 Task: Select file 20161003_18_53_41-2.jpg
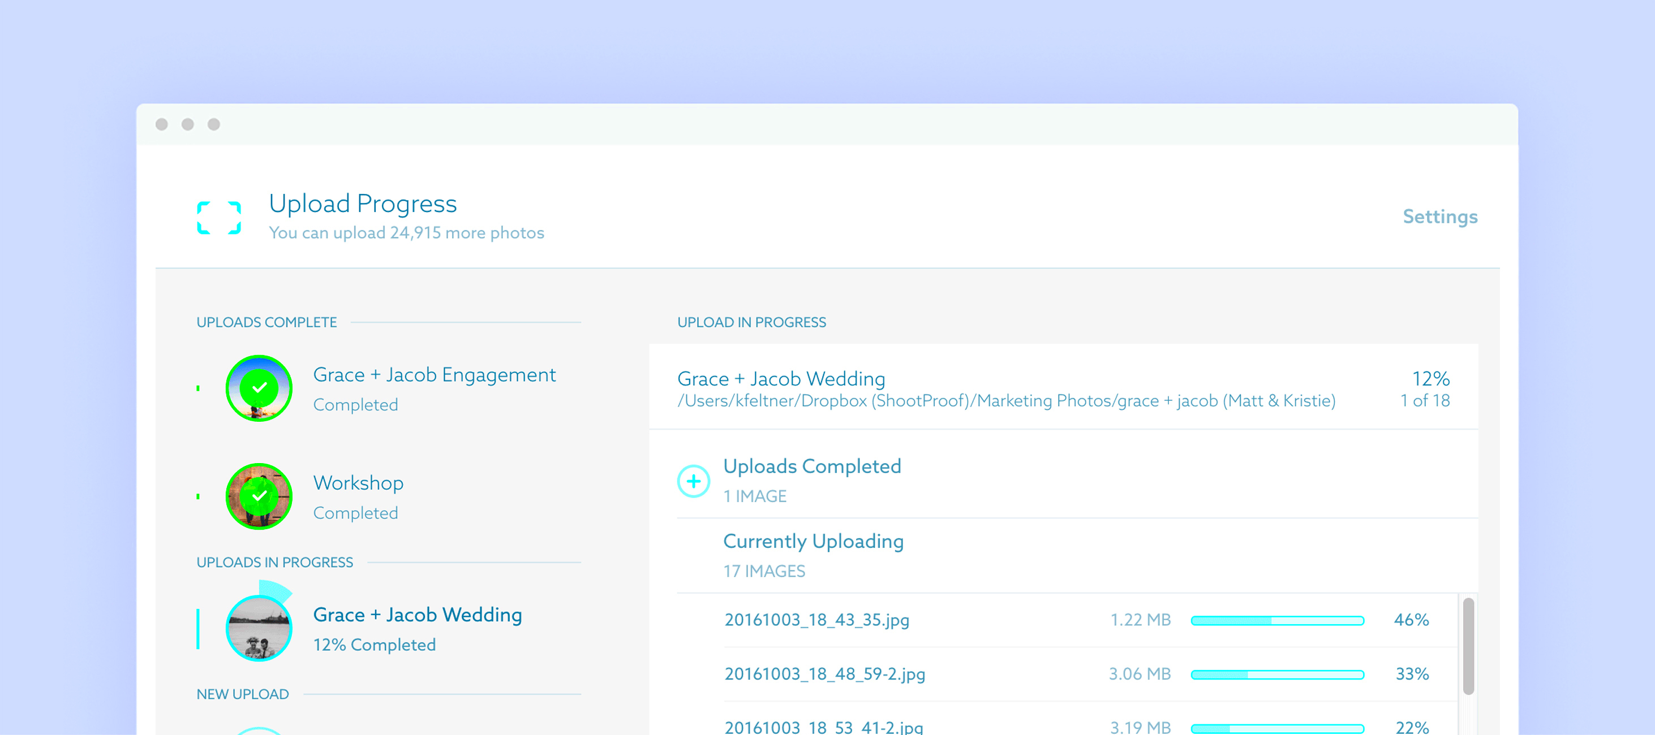(x=824, y=727)
